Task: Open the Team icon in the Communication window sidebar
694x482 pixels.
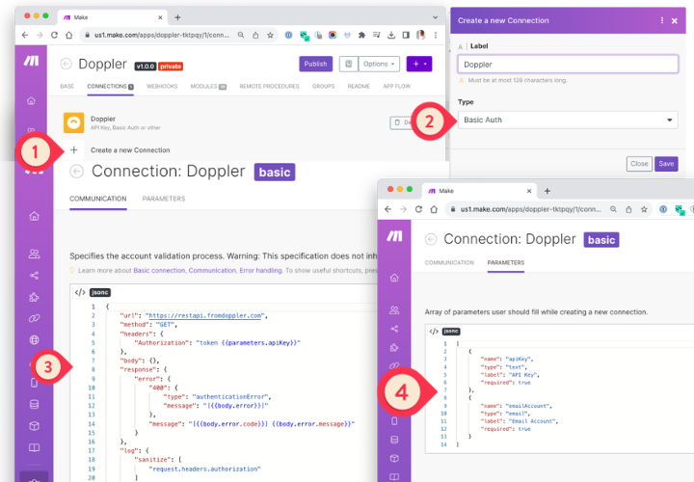Action: [34, 254]
